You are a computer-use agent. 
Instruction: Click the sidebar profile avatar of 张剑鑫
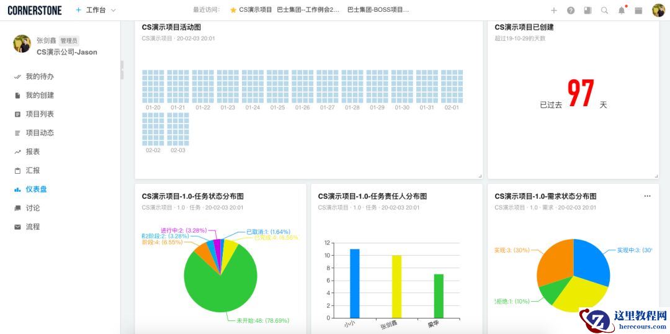pyautogui.click(x=22, y=43)
